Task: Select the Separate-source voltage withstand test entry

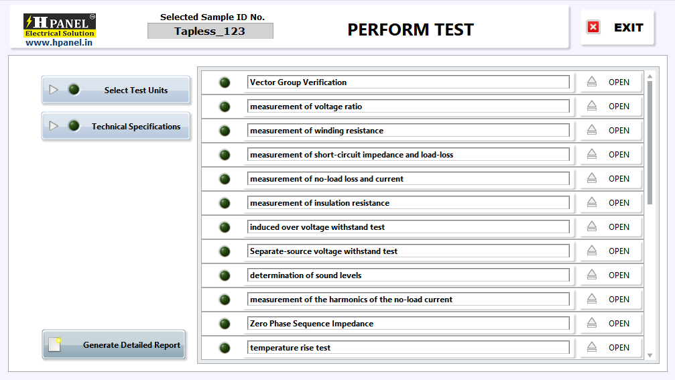Action: (408, 251)
